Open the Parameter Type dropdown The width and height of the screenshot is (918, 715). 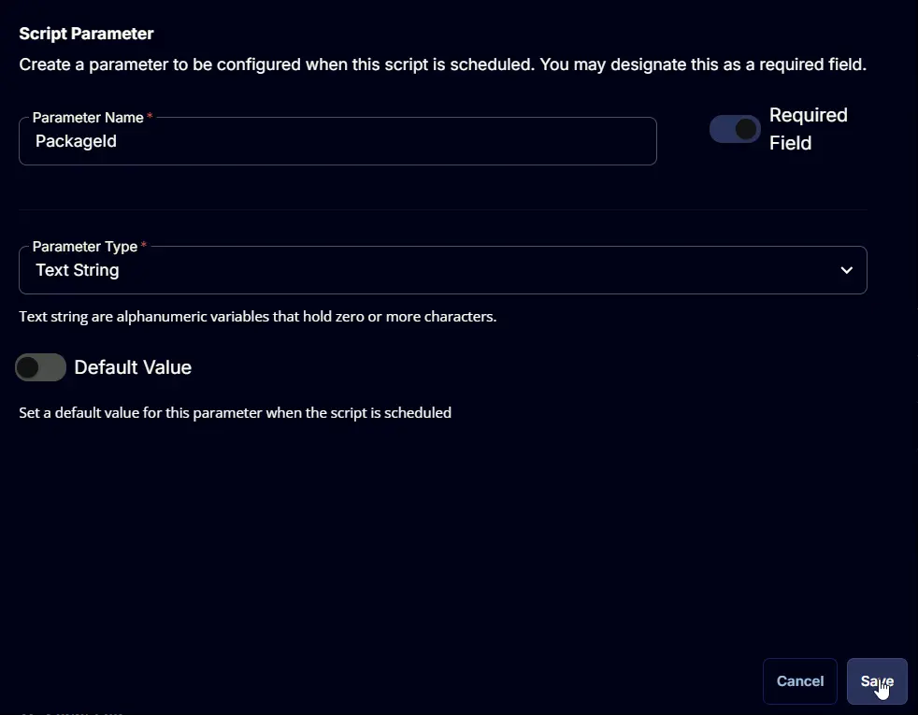442,270
